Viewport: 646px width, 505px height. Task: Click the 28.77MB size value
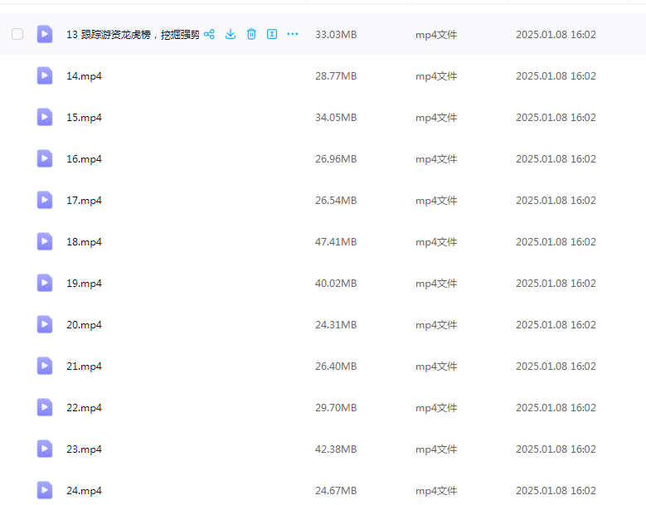click(x=336, y=76)
